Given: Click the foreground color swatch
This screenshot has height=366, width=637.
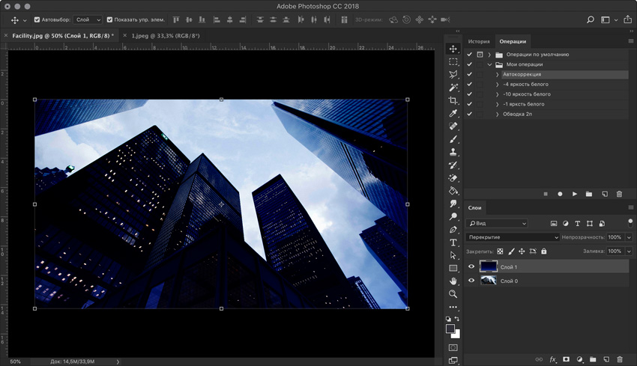Looking at the screenshot, I should pos(450,329).
